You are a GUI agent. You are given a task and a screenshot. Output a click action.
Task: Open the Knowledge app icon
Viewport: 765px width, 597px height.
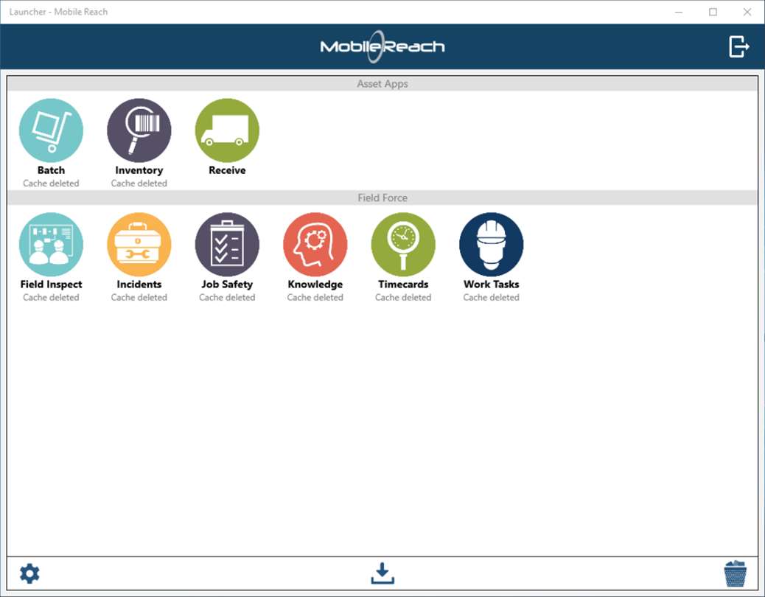[x=315, y=245]
